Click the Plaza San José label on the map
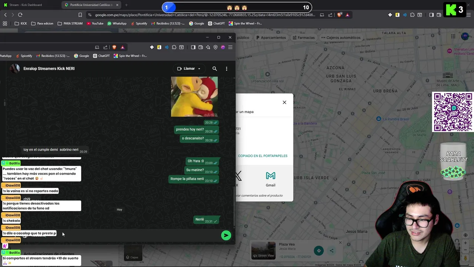The image size is (474, 267). 373,173
